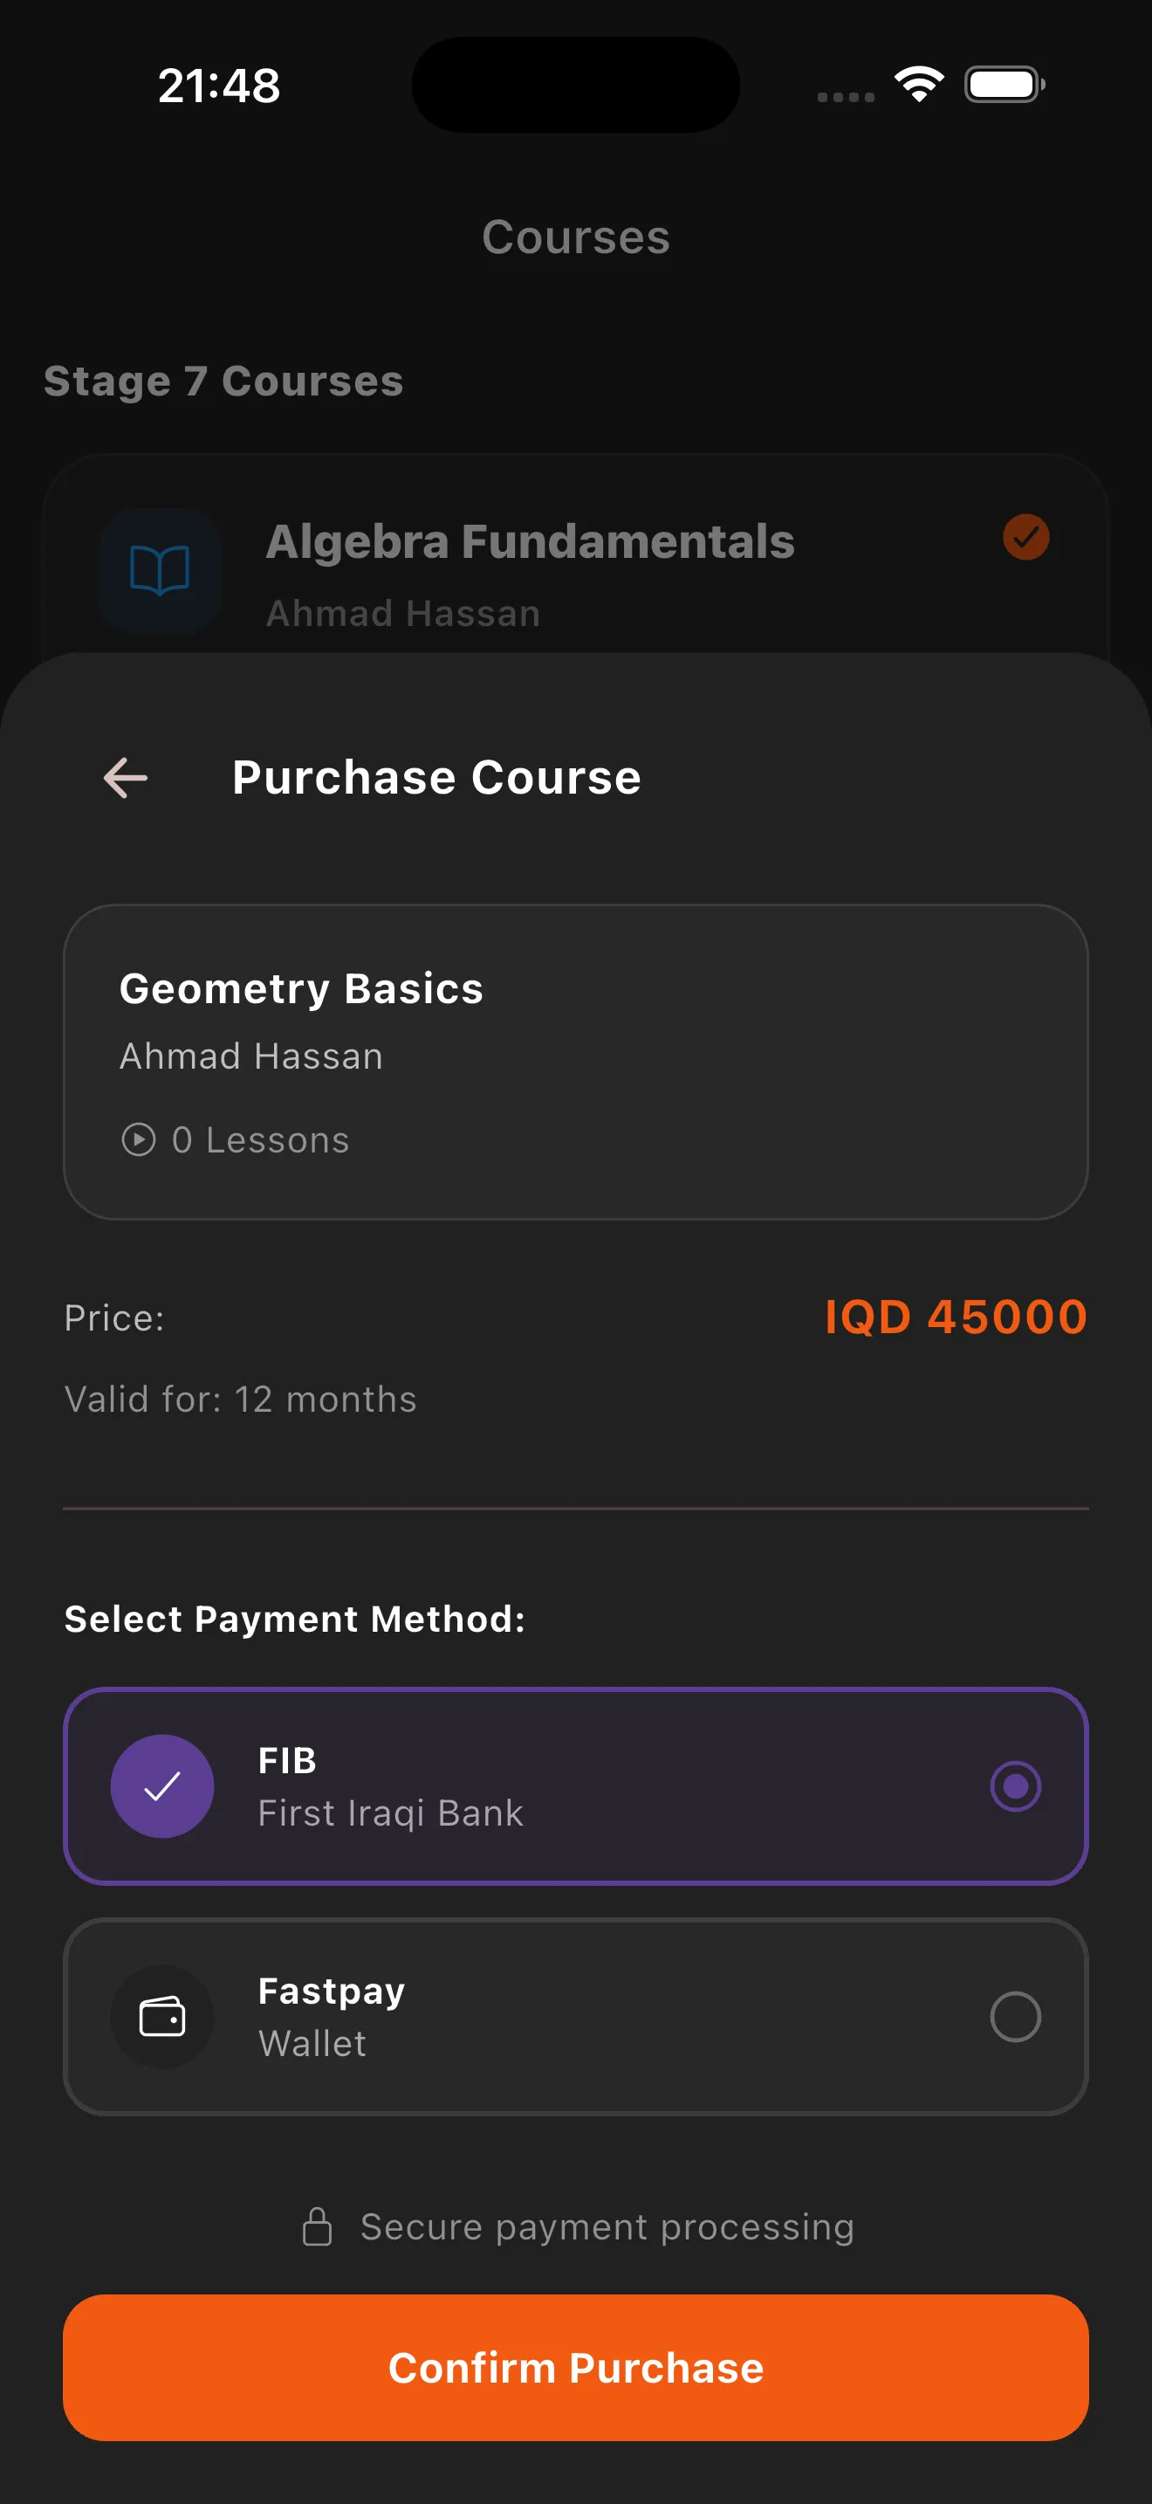Select the Fastpay radio button

(1015, 2016)
